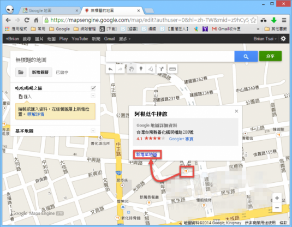
Task: Open YouTube in the Google bar
Action: tap(80, 39)
